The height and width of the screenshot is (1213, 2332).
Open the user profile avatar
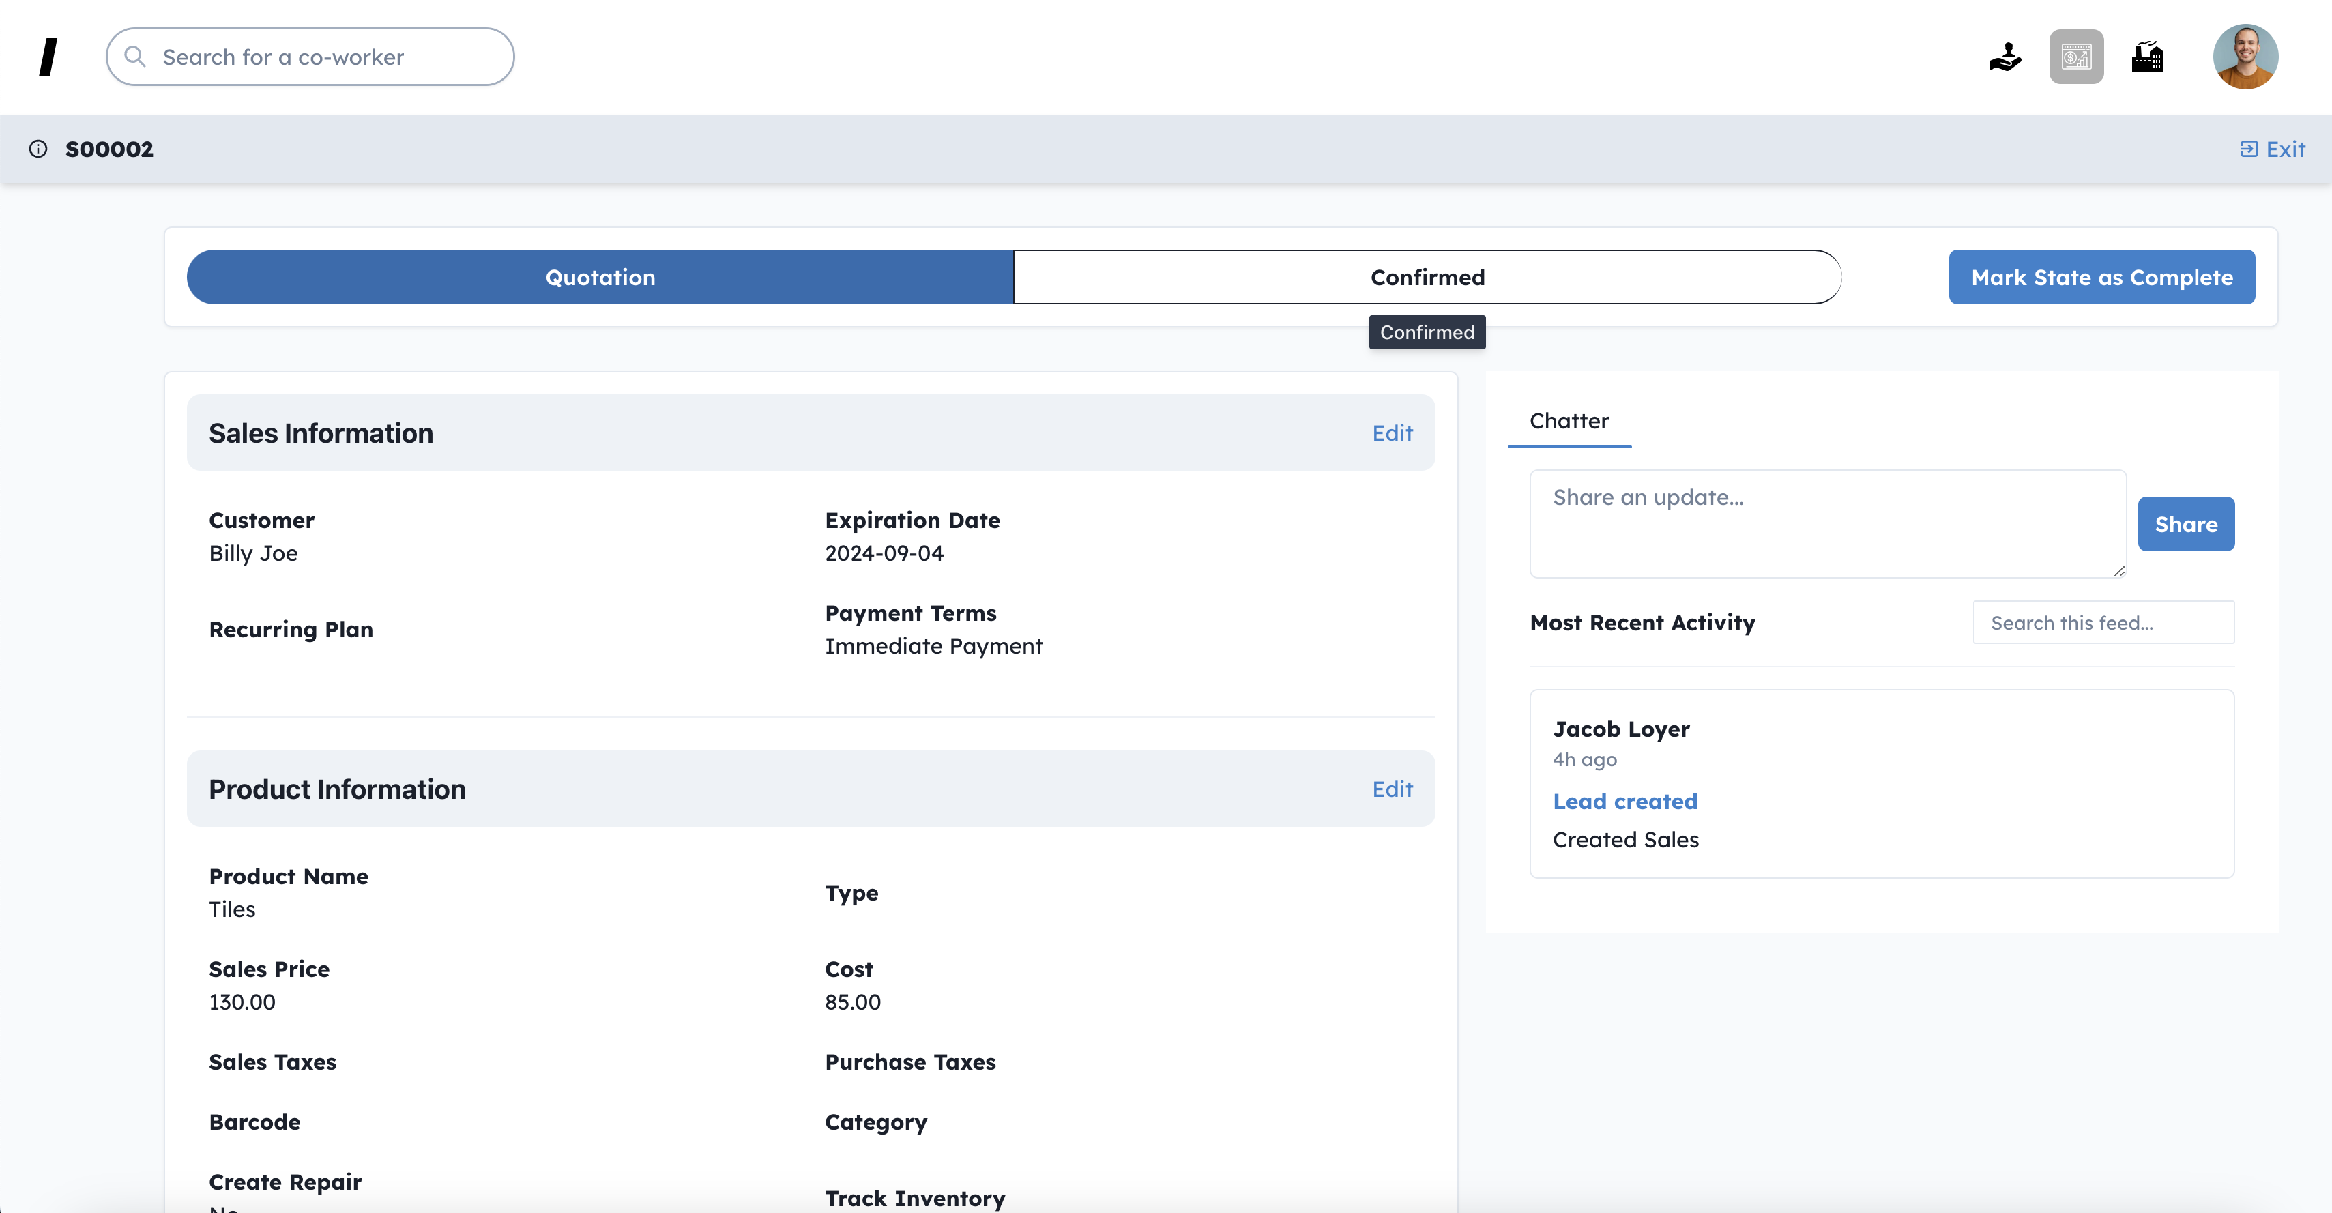coord(2244,57)
